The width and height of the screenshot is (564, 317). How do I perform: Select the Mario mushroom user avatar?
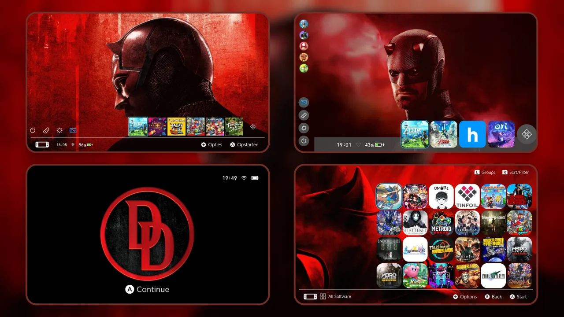[304, 46]
